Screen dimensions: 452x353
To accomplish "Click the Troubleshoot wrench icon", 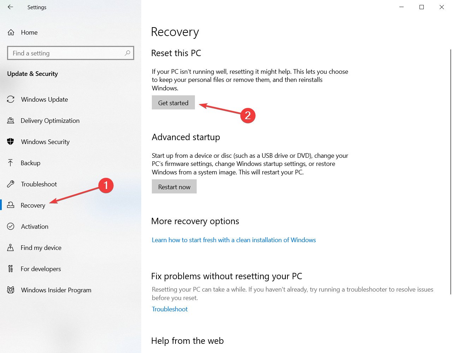I will point(11,184).
